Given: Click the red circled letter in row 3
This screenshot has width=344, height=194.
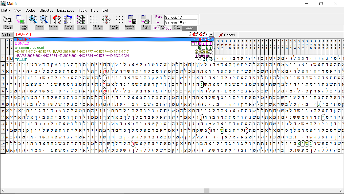Looking at the screenshot, I should (104, 71).
